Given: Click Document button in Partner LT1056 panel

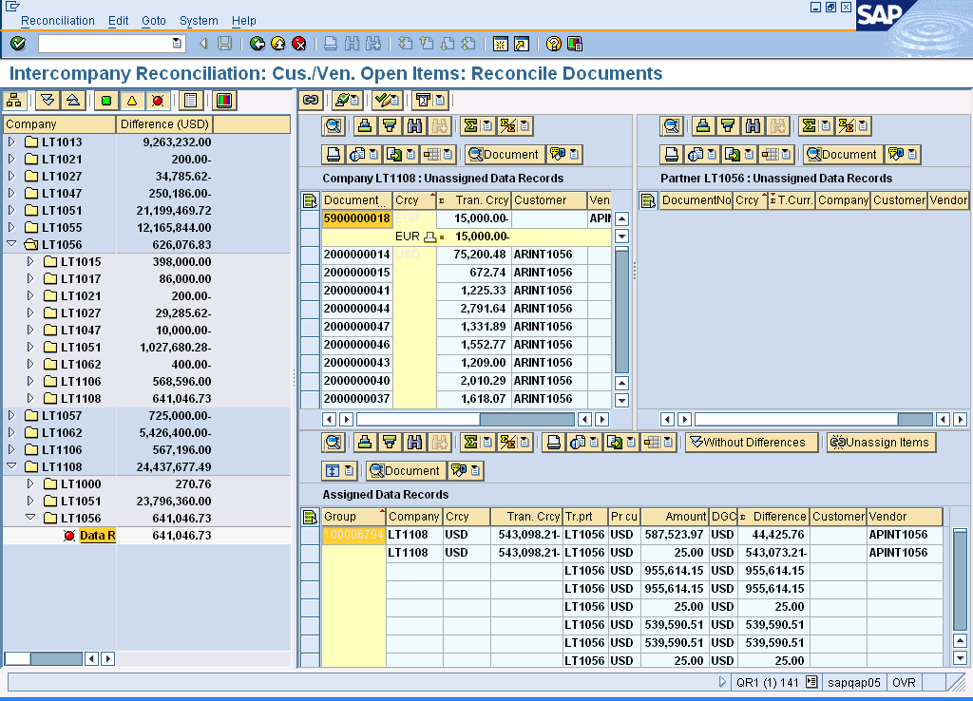Looking at the screenshot, I should click(x=842, y=155).
